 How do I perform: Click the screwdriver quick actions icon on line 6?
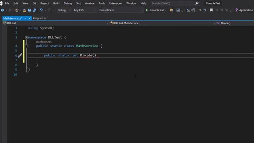20,56
